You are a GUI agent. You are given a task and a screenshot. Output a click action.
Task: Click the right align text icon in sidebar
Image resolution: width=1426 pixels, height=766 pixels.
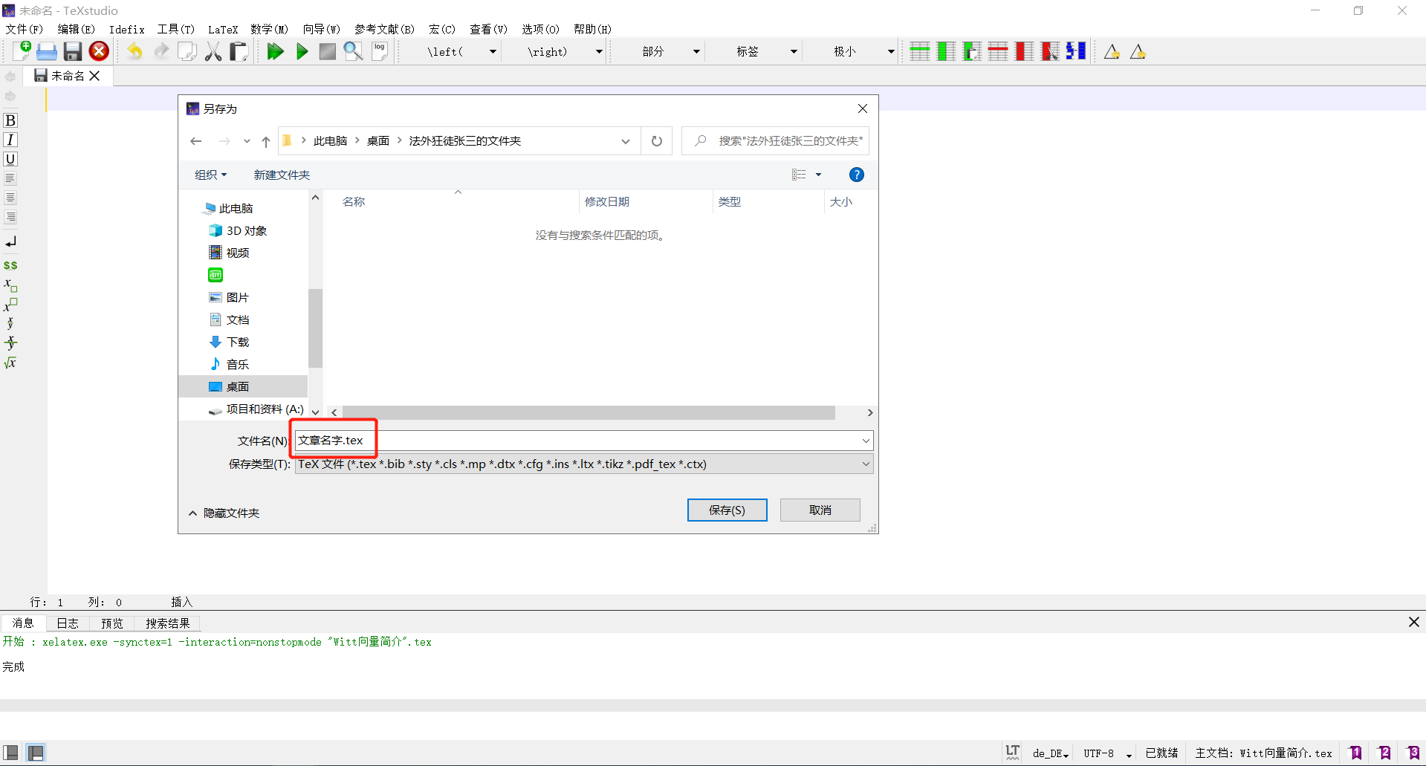click(x=10, y=217)
